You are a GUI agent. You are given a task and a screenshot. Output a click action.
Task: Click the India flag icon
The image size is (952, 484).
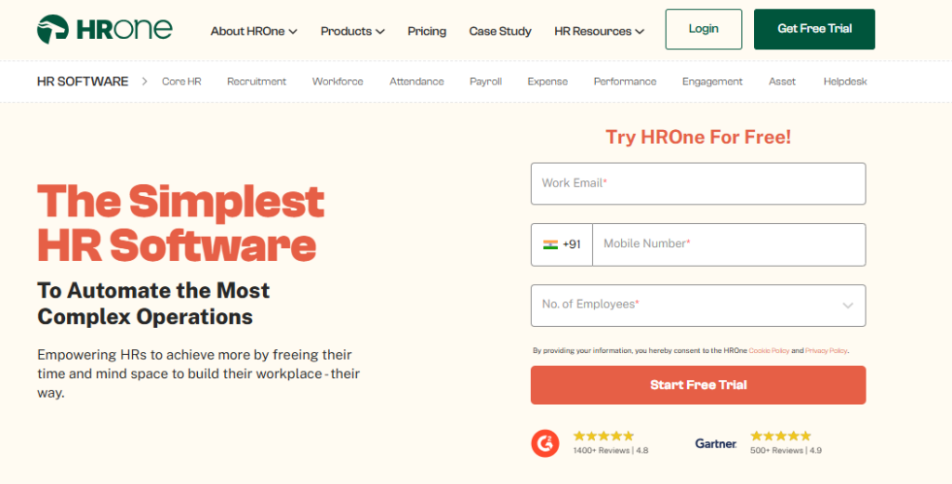pyautogui.click(x=550, y=244)
